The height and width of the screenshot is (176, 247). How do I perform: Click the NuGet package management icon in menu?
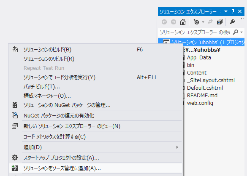click(x=15, y=105)
